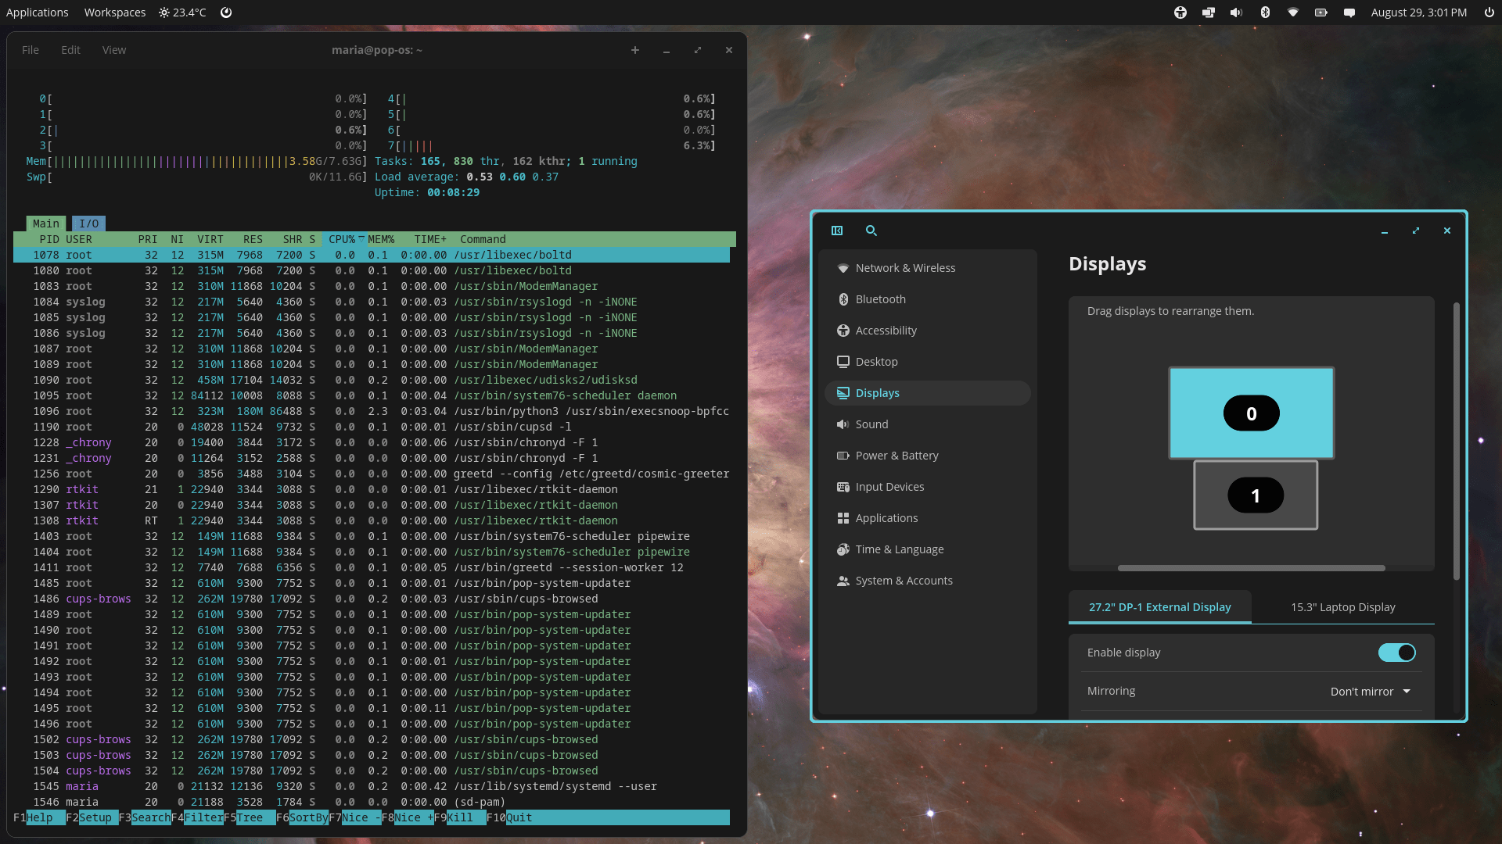Select display 1 thumbnail in arrangement
The image size is (1502, 844).
[x=1255, y=495]
